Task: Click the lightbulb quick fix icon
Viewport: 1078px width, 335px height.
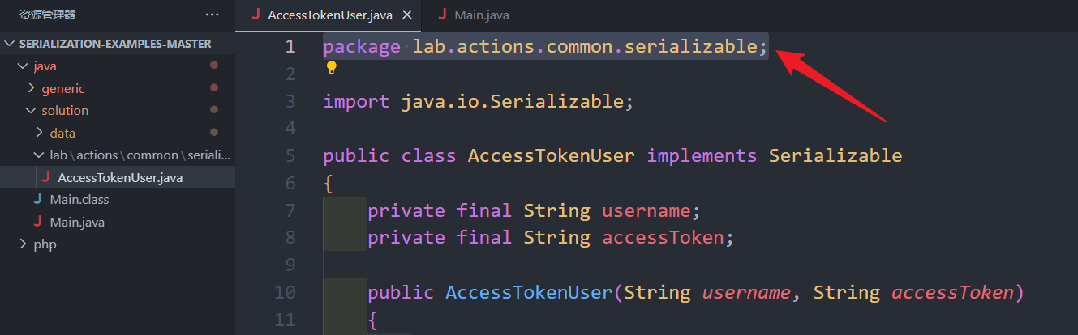Action: click(x=331, y=69)
